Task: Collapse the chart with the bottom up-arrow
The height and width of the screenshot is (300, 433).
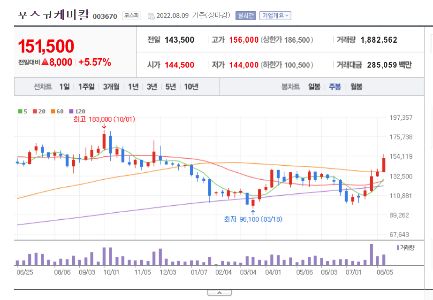Action: point(220,292)
